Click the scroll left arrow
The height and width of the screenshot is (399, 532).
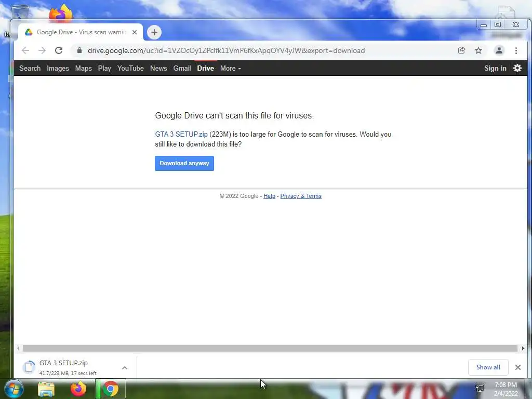point(18,348)
